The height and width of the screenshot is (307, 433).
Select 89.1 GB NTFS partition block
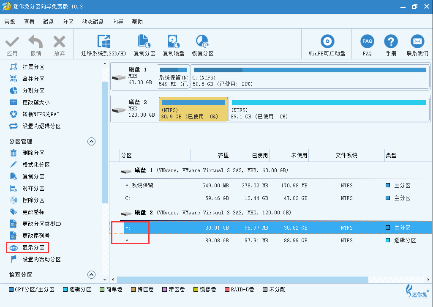coord(329,109)
